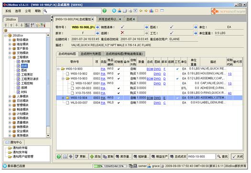Click the print icon in bottom bar

coord(65,157)
